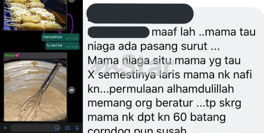
Task: Forward the batter photo using arrow icon
Action: (x=72, y=91)
